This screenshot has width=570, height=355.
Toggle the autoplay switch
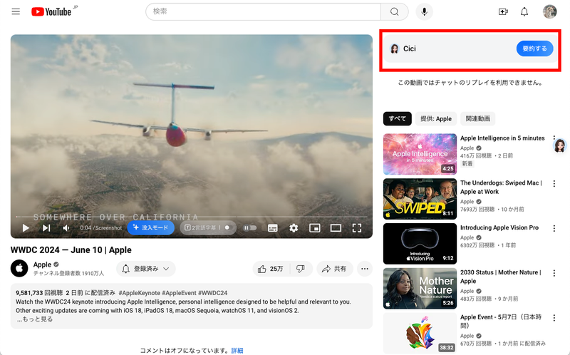250,228
